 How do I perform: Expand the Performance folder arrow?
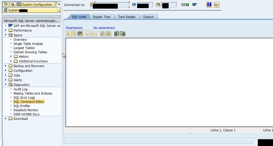6,30
